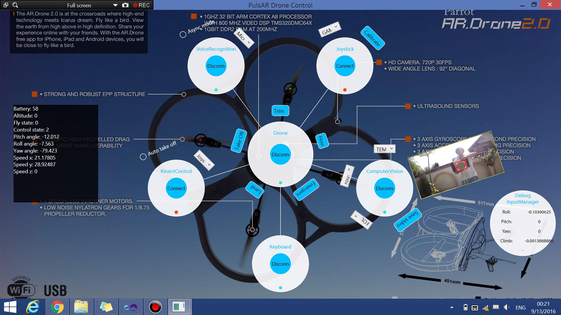Open the volume control in system tray
The height and width of the screenshot is (315, 561).
coord(506,307)
